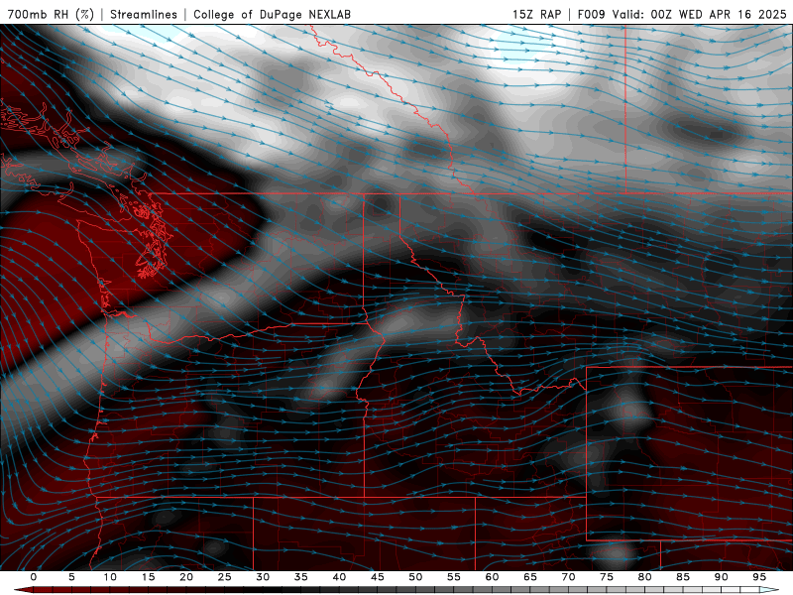This screenshot has width=793, height=595.
Task: Click the colorbar label "65"
Action: pos(530,577)
